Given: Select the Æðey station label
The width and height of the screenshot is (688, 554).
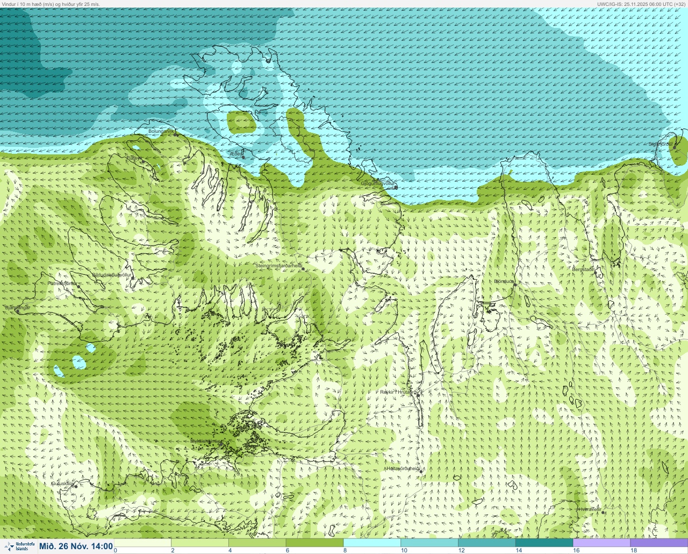Looking at the screenshot, I should 235,154.
